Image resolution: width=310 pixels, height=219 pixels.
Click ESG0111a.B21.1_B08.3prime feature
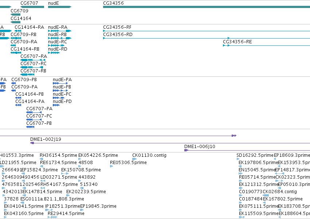point(22,203)
